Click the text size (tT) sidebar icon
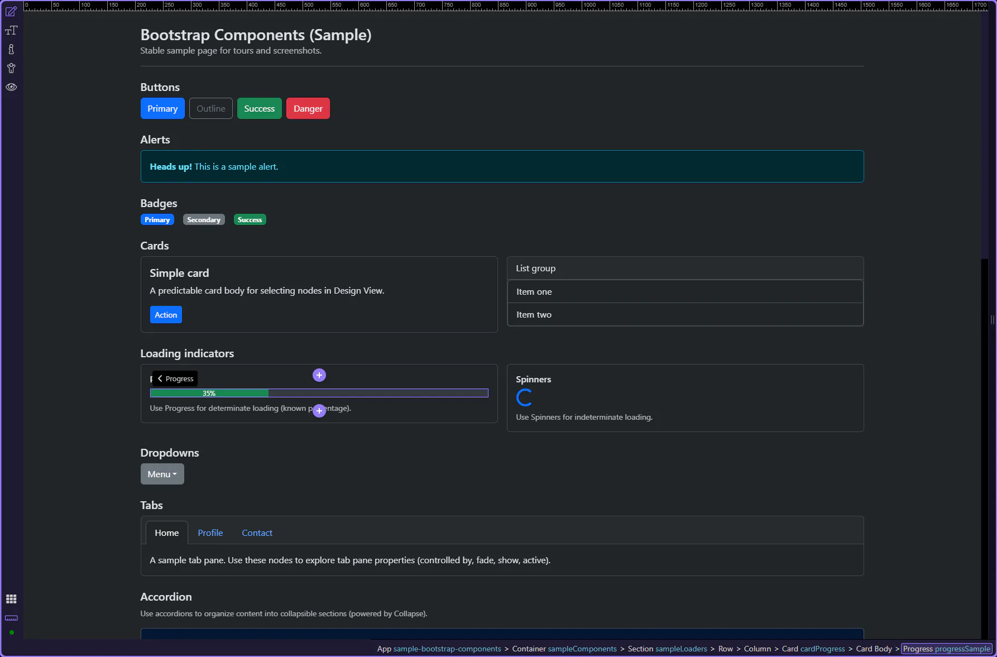997x657 pixels. pyautogui.click(x=11, y=31)
